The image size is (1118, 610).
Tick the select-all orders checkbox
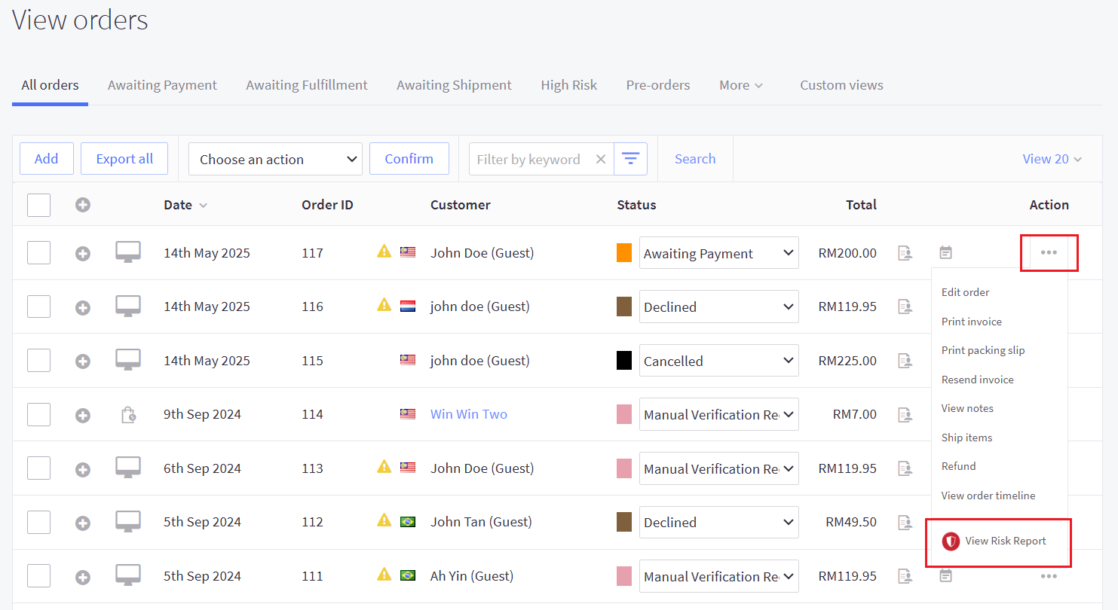point(38,205)
